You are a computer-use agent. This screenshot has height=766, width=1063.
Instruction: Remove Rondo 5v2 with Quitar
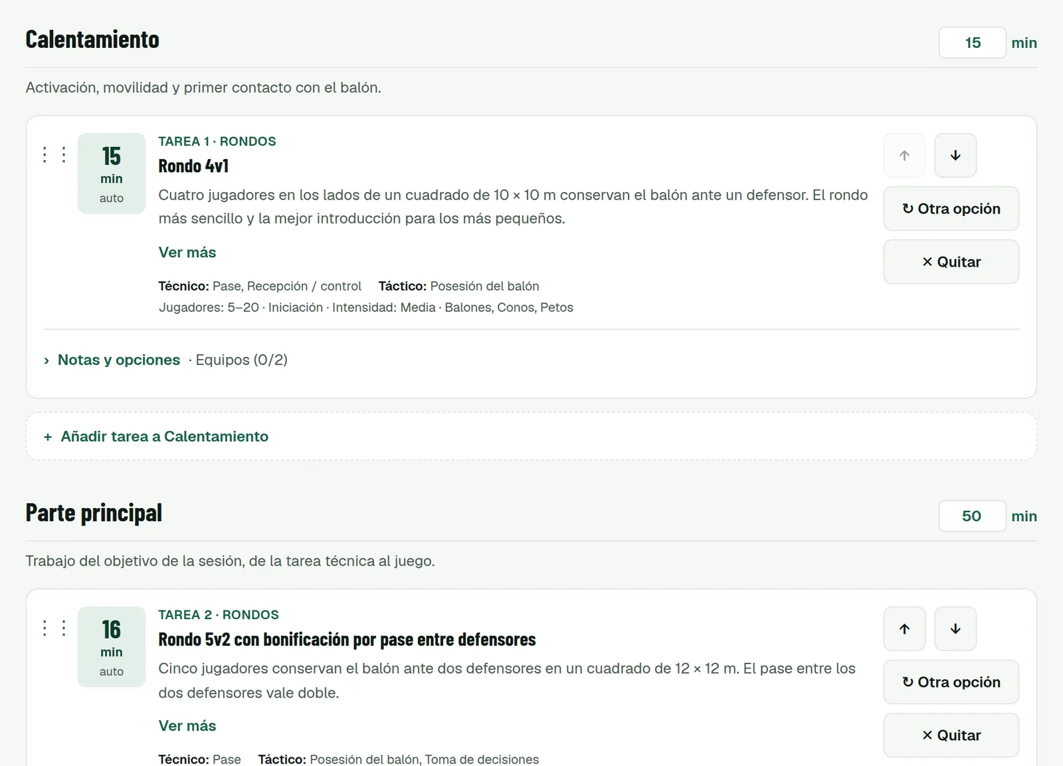tap(951, 735)
